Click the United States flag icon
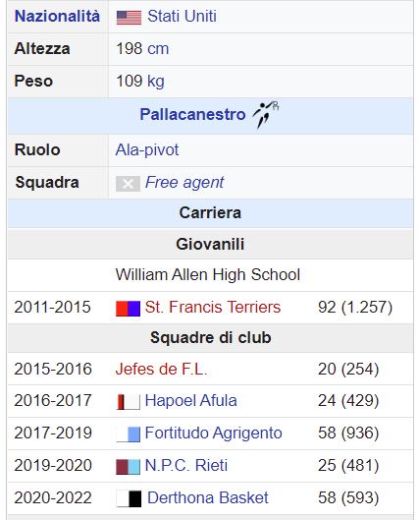Screen dimensions: 419x520 (129, 18)
